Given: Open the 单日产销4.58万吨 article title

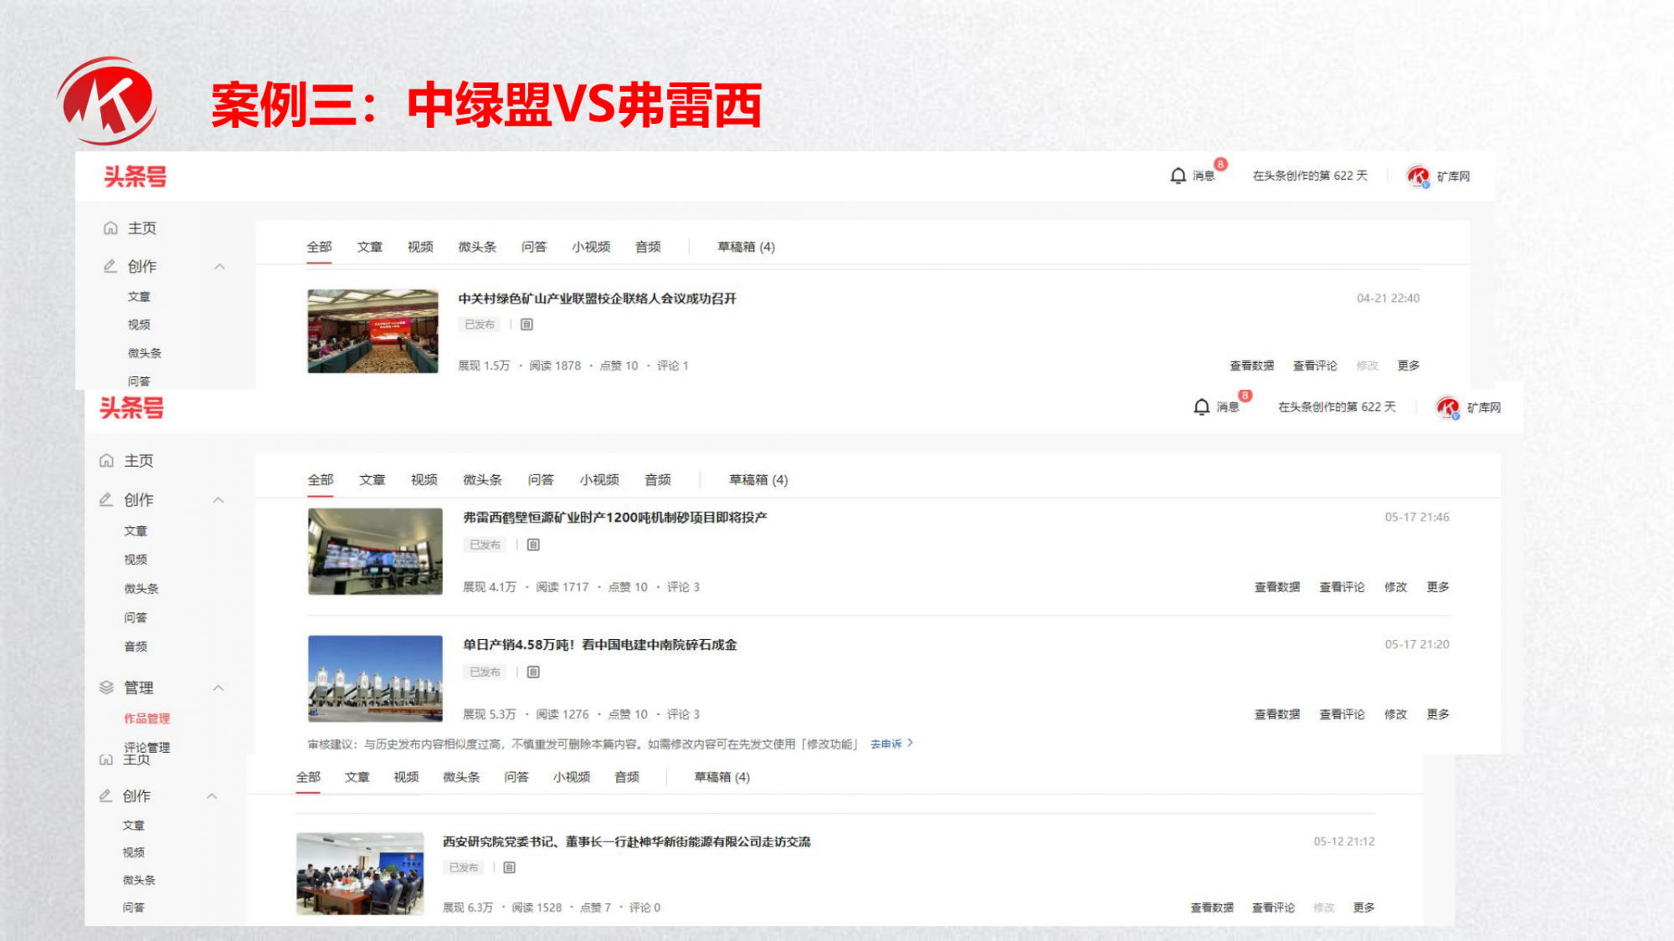Looking at the screenshot, I should pyautogui.click(x=600, y=645).
